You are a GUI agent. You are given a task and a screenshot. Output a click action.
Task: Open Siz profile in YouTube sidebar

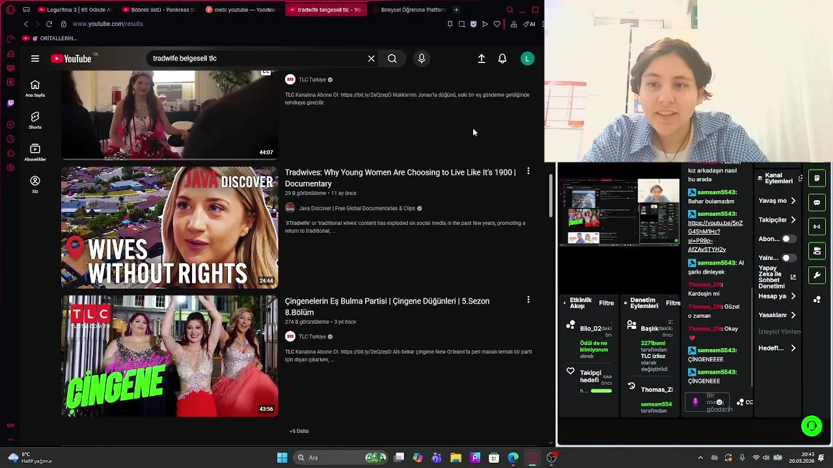pos(35,185)
